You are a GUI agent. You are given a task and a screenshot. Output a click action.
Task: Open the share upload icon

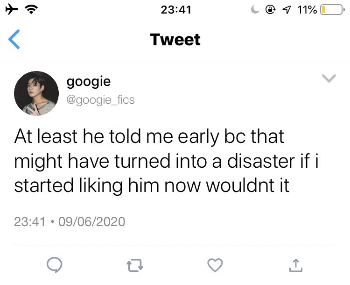pyautogui.click(x=295, y=265)
